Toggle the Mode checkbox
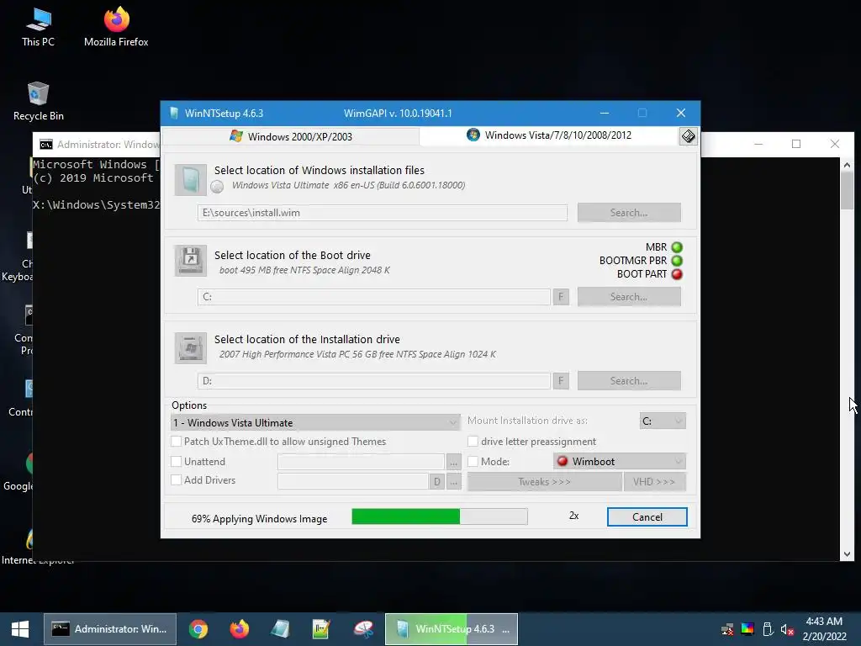 tap(473, 462)
